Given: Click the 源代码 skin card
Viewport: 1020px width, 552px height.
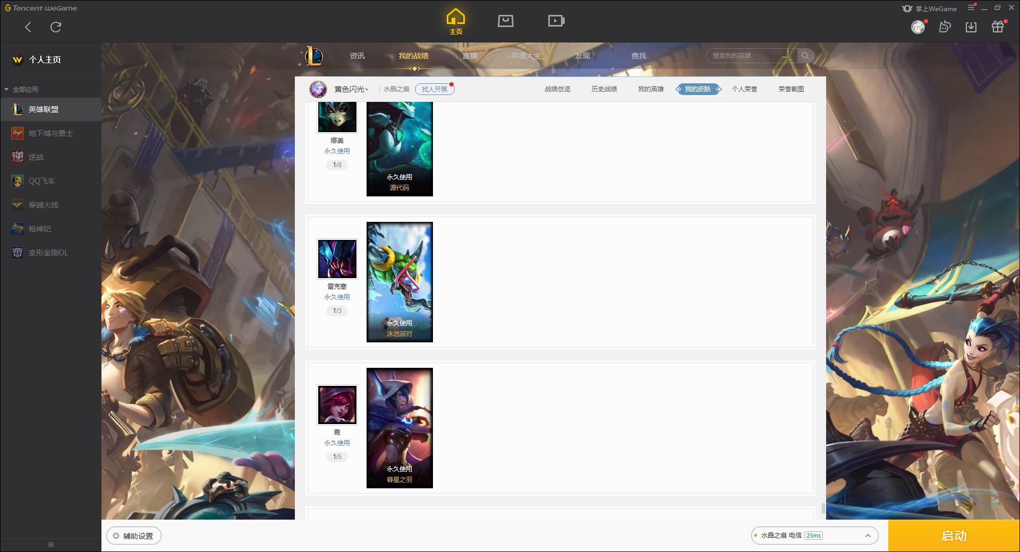Looking at the screenshot, I should click(399, 149).
